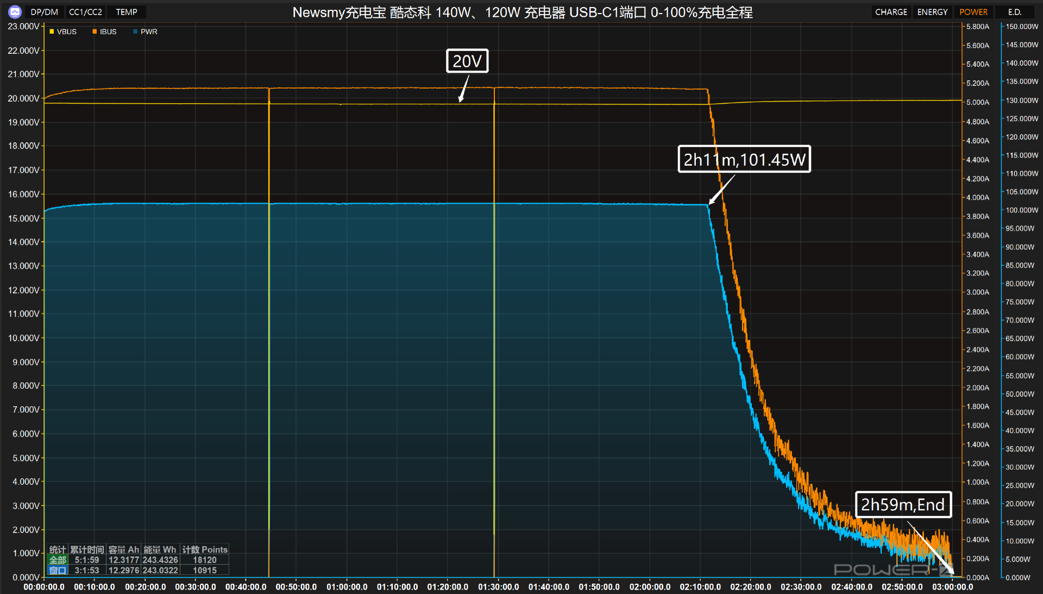Click the blue PWR color swatch

point(135,31)
